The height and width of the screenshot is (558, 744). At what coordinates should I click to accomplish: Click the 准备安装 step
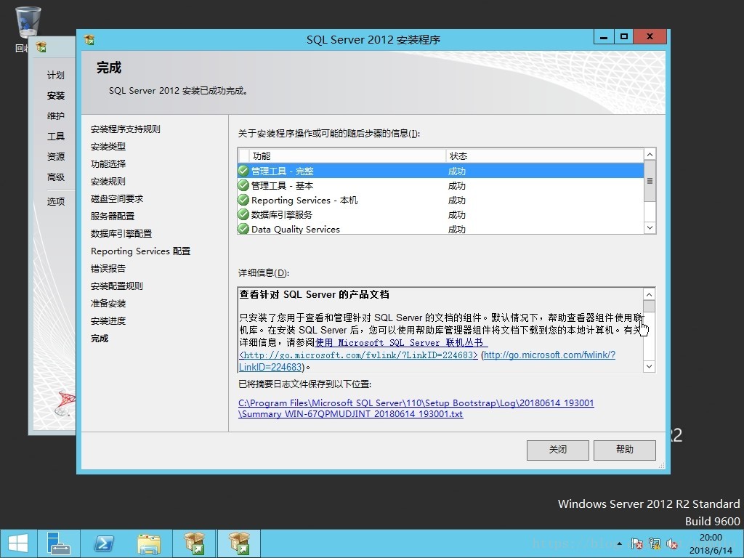[108, 303]
